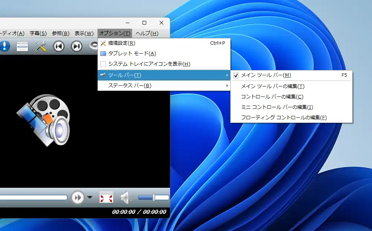The image size is (372, 231).
Task: Mute audio via the speaker icon
Action: click(126, 198)
